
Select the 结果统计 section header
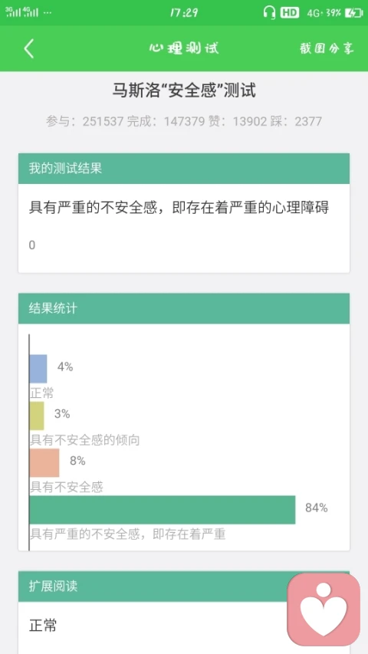coord(184,309)
